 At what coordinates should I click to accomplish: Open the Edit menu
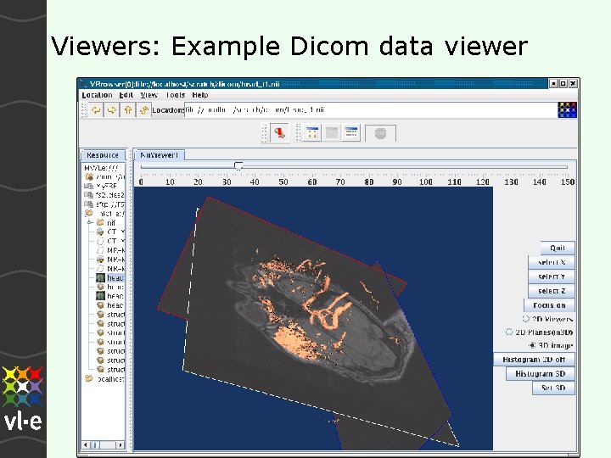(x=126, y=95)
